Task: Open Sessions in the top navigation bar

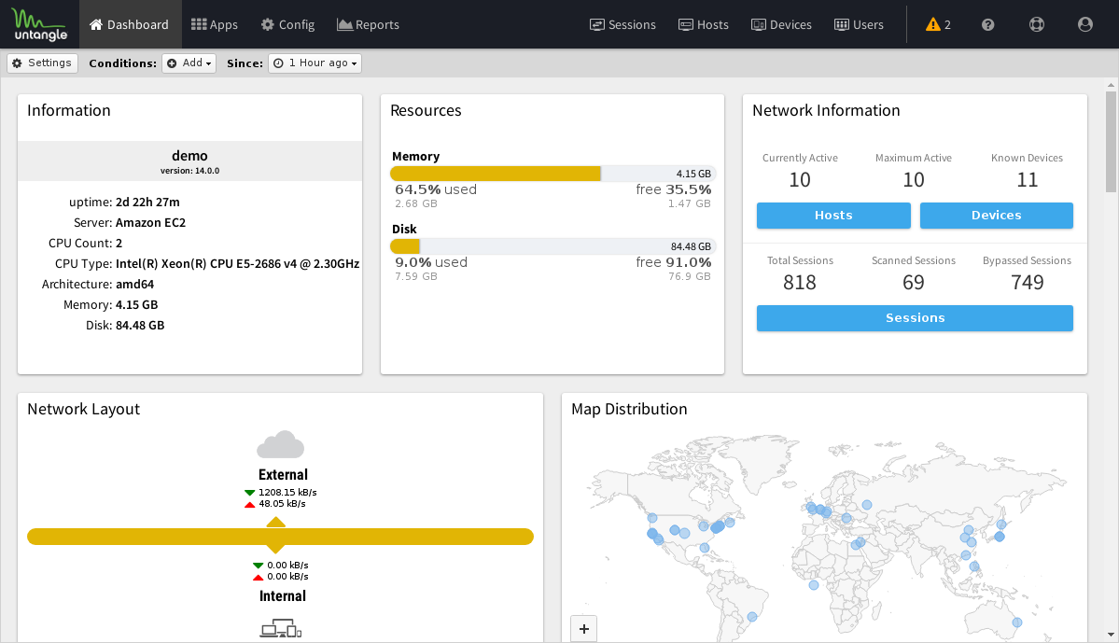Action: [x=623, y=24]
